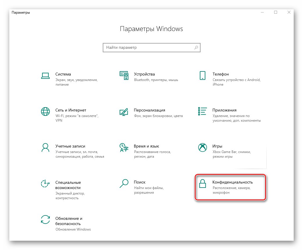Open the Учетные записи person icon
This screenshot has width=303, height=250.
45,148
